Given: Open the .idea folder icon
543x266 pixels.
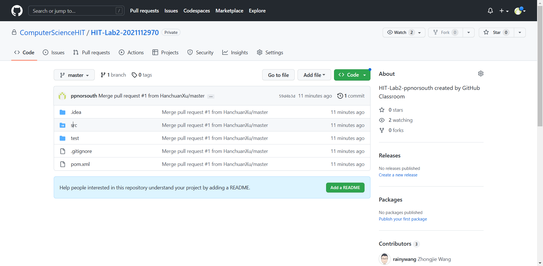Looking at the screenshot, I should point(63,112).
